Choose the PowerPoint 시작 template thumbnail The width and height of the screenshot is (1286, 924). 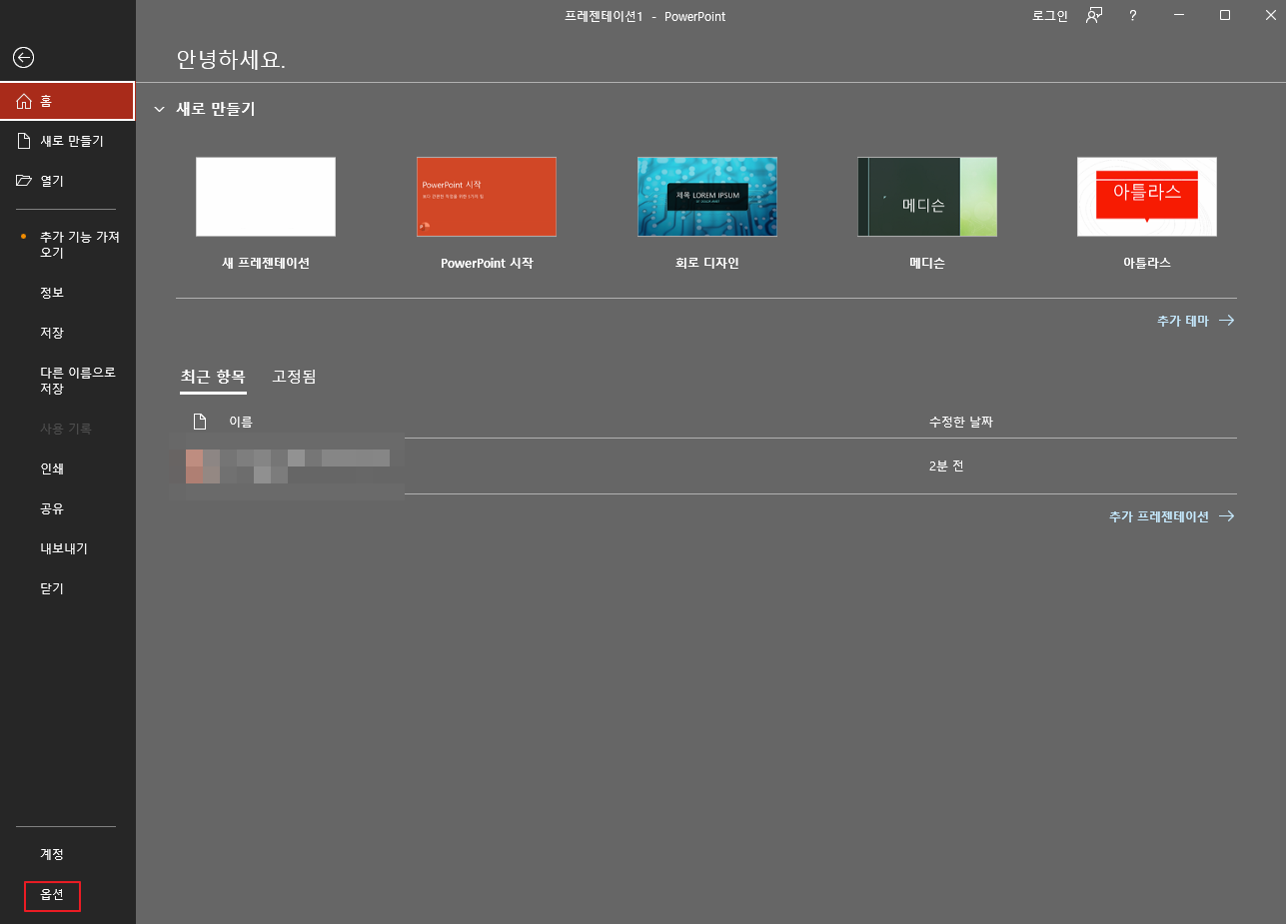pyautogui.click(x=487, y=197)
